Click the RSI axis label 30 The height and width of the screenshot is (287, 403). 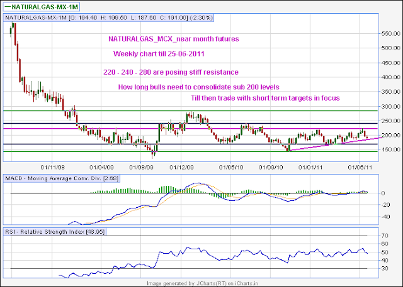tap(385, 269)
